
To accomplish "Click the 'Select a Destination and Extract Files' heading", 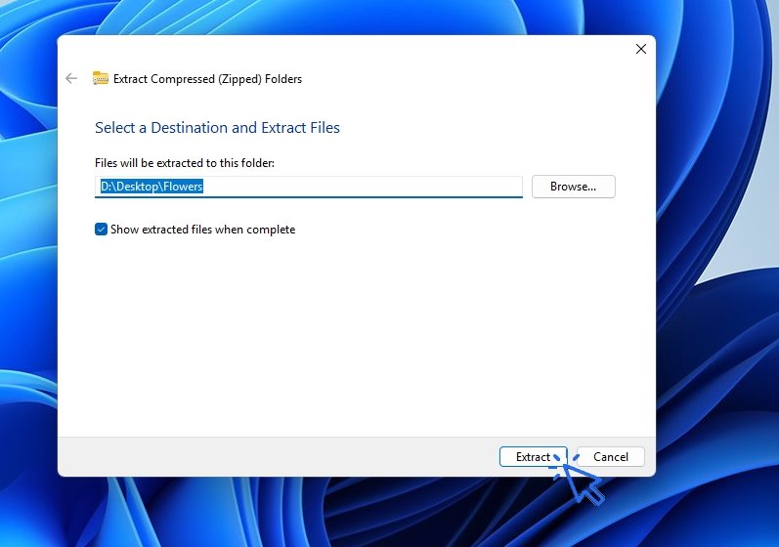I will pos(217,128).
